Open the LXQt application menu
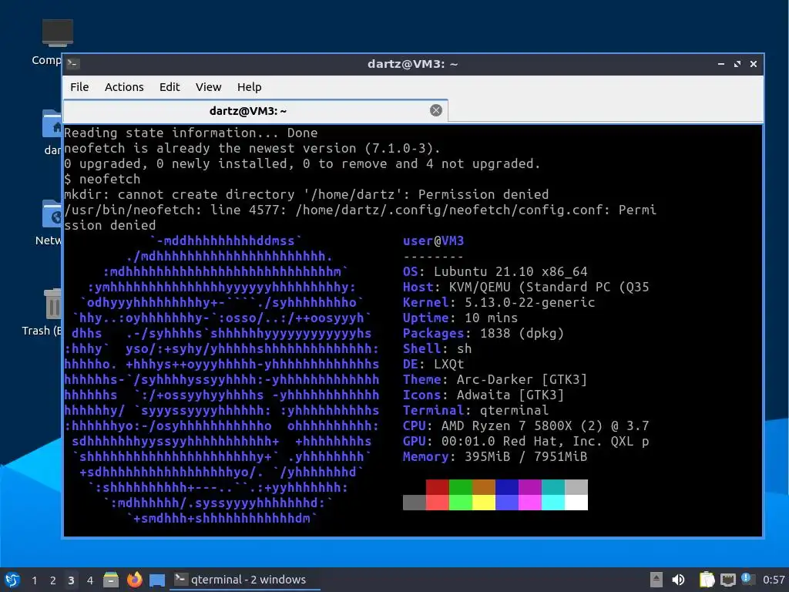 pyautogui.click(x=11, y=580)
